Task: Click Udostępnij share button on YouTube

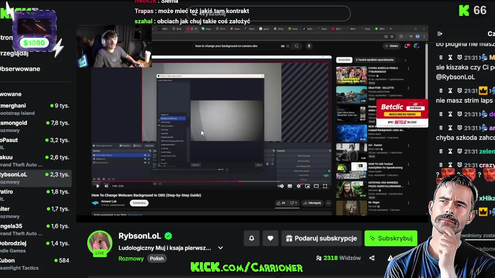Action: click(x=312, y=203)
